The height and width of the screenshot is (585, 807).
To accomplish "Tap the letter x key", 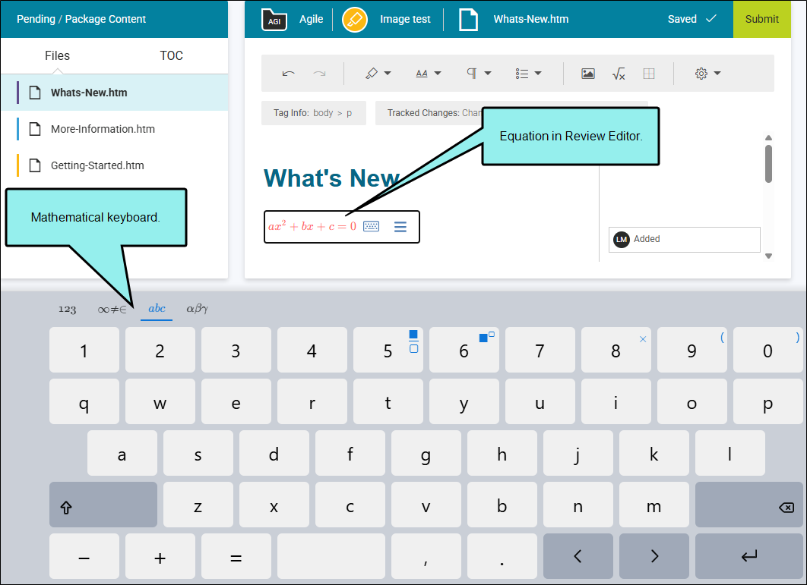I will pyautogui.click(x=274, y=505).
